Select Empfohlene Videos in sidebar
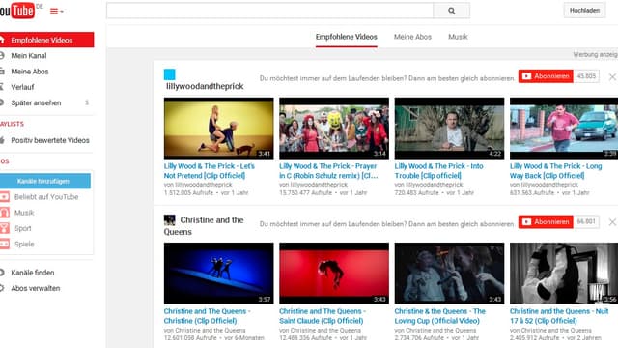Screen dimensions: 618x348 click(47, 40)
